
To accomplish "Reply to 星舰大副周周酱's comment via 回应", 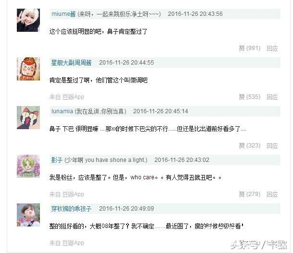I will click(x=272, y=97).
